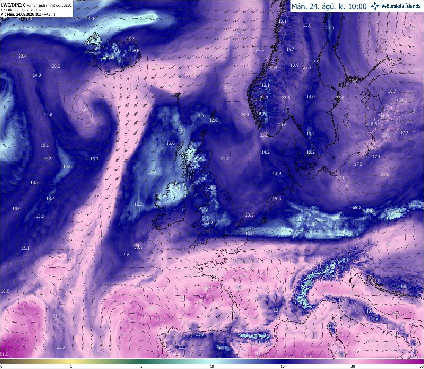Select the Mán. 24. ágú. kl. 10:00 timestamp

click(329, 6)
